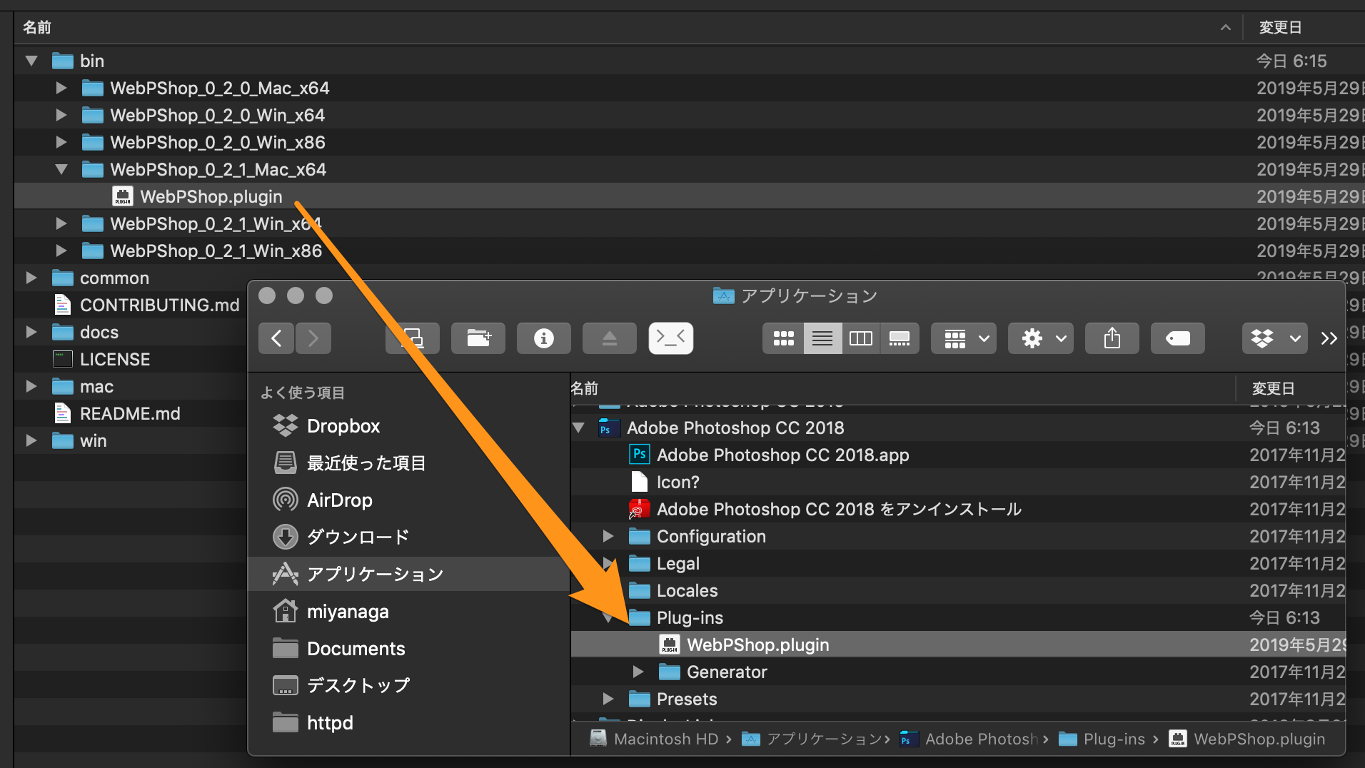
Task: Click the new folder toolbar icon
Action: [478, 338]
